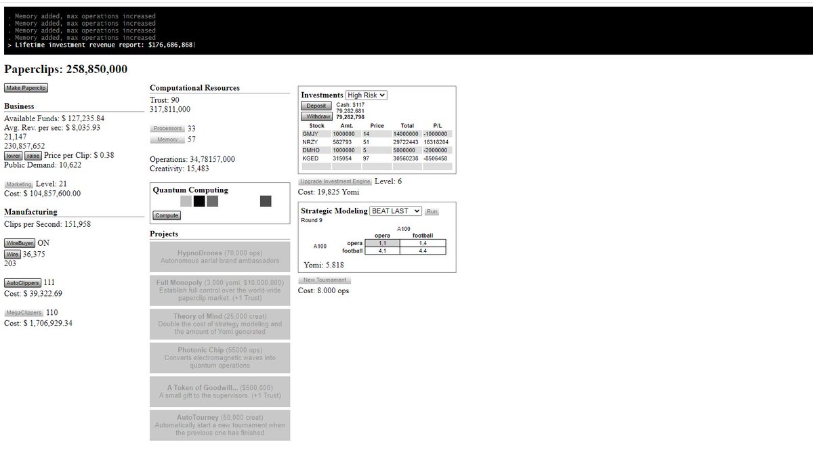Click the Clips per Second: 151,958 text
The height and width of the screenshot is (457, 813).
click(x=47, y=224)
